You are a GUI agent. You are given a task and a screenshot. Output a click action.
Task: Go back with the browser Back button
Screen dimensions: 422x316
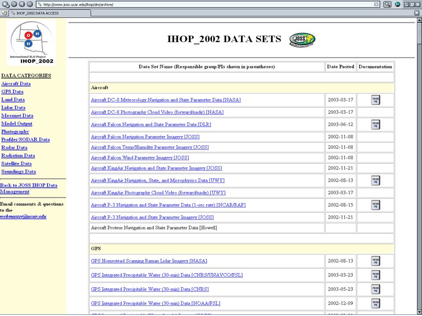(6, 4)
